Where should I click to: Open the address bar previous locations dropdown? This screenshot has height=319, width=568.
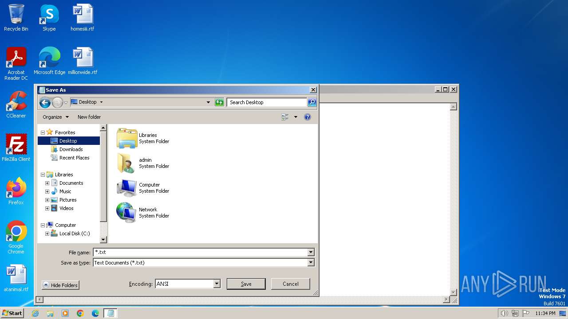pos(208,102)
